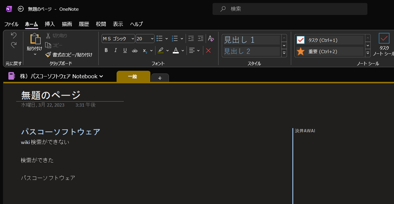Select the 一般 section tab
394x204 pixels.
pyautogui.click(x=133, y=77)
